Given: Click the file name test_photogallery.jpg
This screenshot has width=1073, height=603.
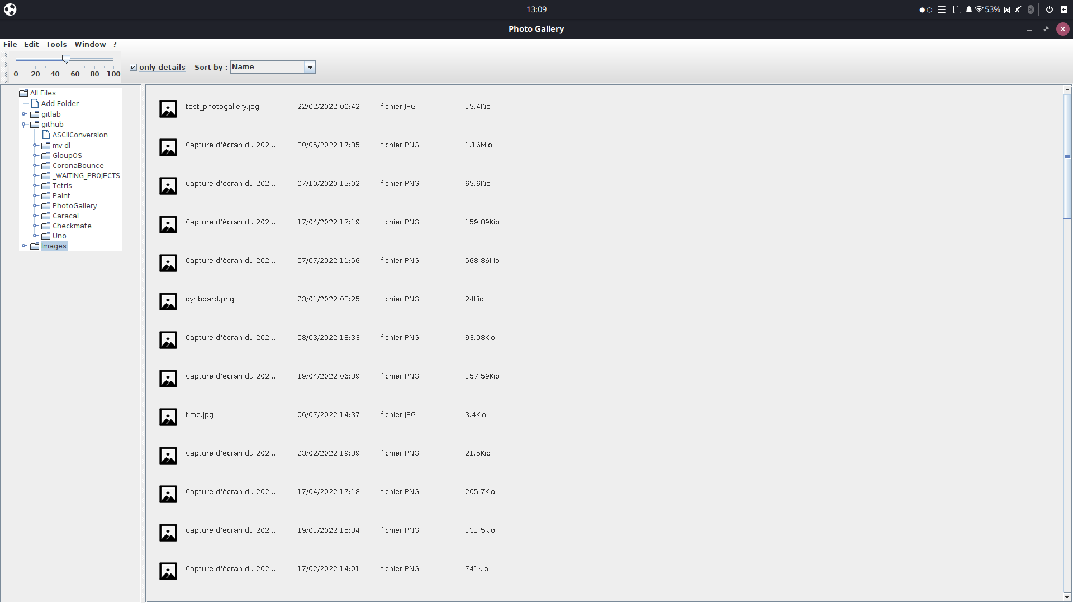Looking at the screenshot, I should pos(222,107).
